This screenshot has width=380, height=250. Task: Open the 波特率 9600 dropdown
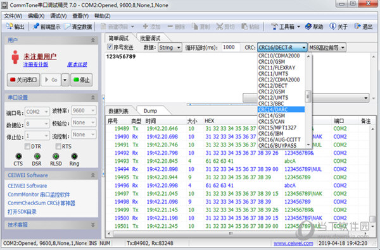(x=84, y=110)
